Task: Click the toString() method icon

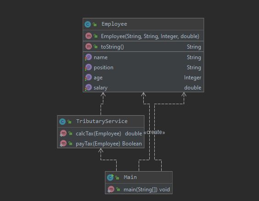Action: pos(89,46)
